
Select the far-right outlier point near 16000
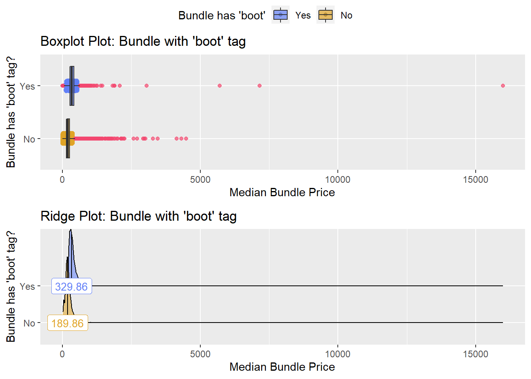tap(503, 86)
